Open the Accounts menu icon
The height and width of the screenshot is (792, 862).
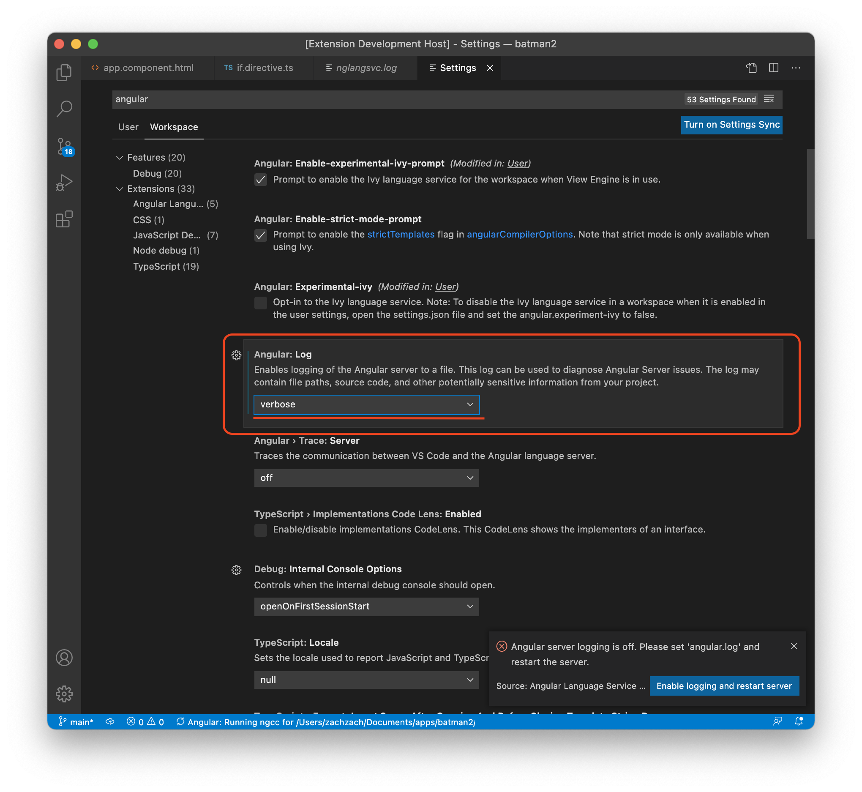pyautogui.click(x=64, y=658)
